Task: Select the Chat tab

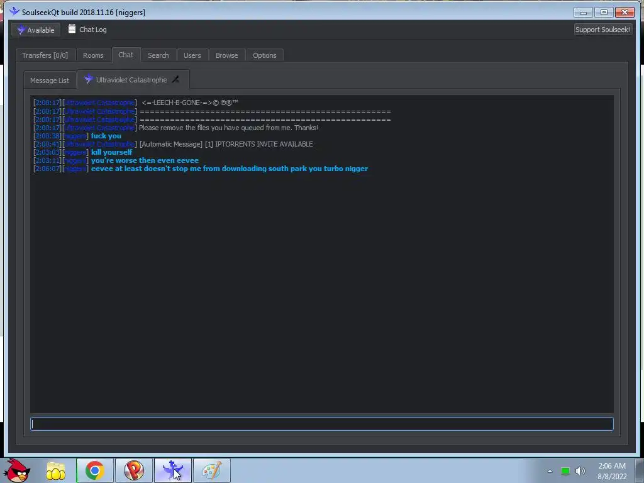Action: point(126,55)
